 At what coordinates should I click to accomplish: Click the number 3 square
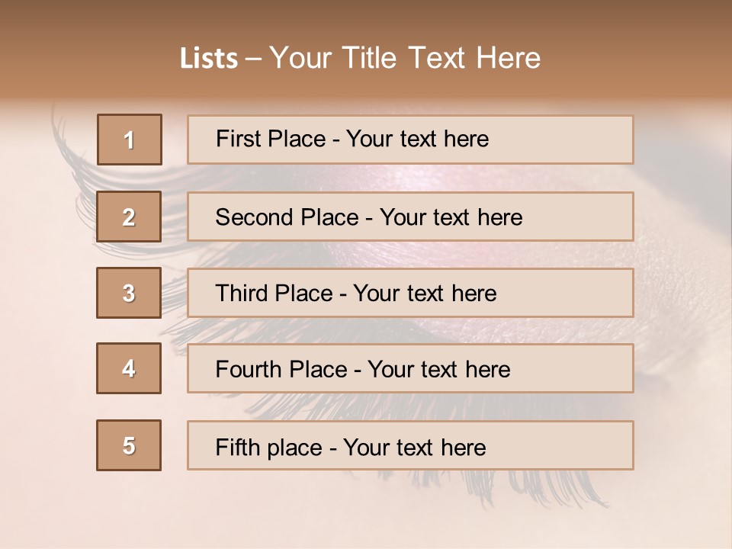coord(129,293)
